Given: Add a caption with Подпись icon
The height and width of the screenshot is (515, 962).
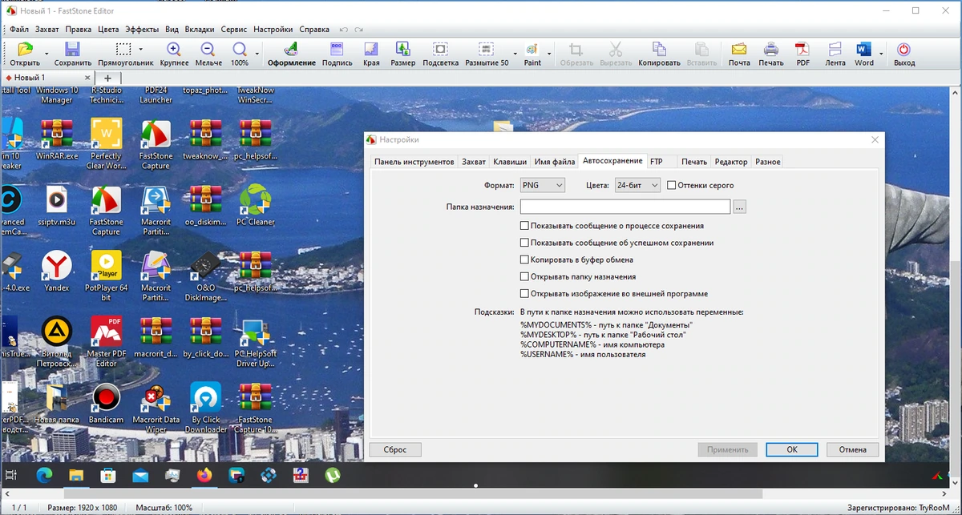Looking at the screenshot, I should click(x=337, y=54).
